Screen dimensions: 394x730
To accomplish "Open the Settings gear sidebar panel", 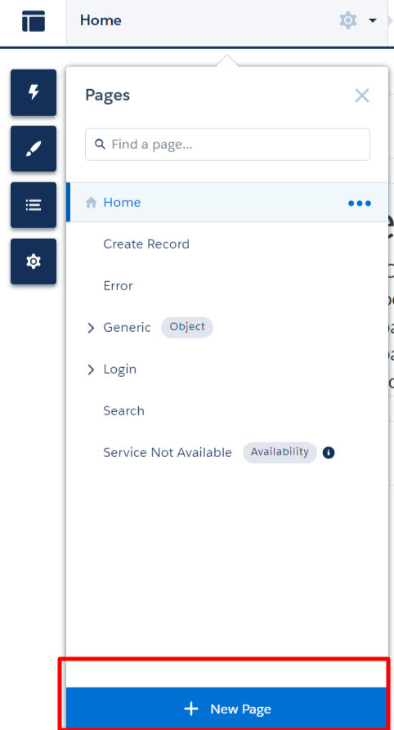I will 34,261.
